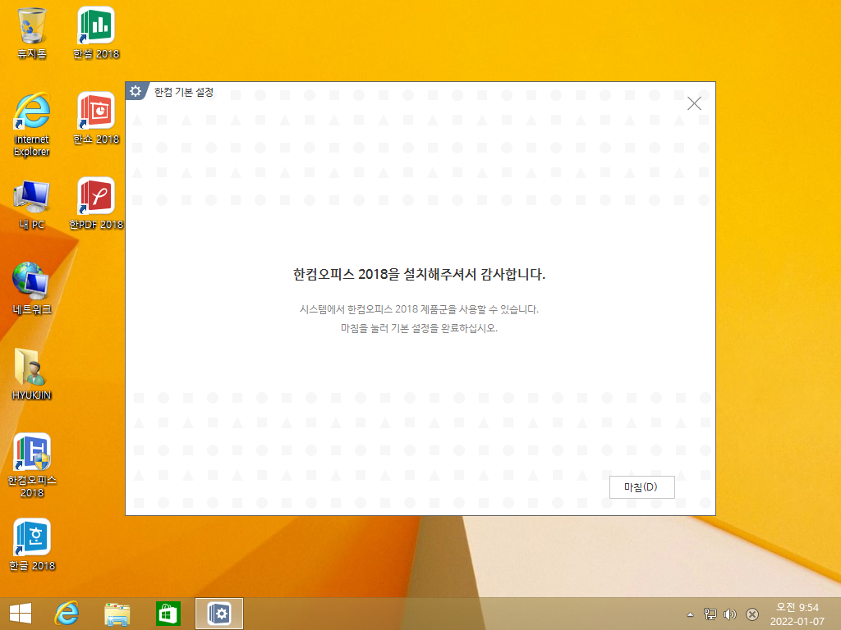Click the crossed-circle notification tray icon

click(x=752, y=614)
